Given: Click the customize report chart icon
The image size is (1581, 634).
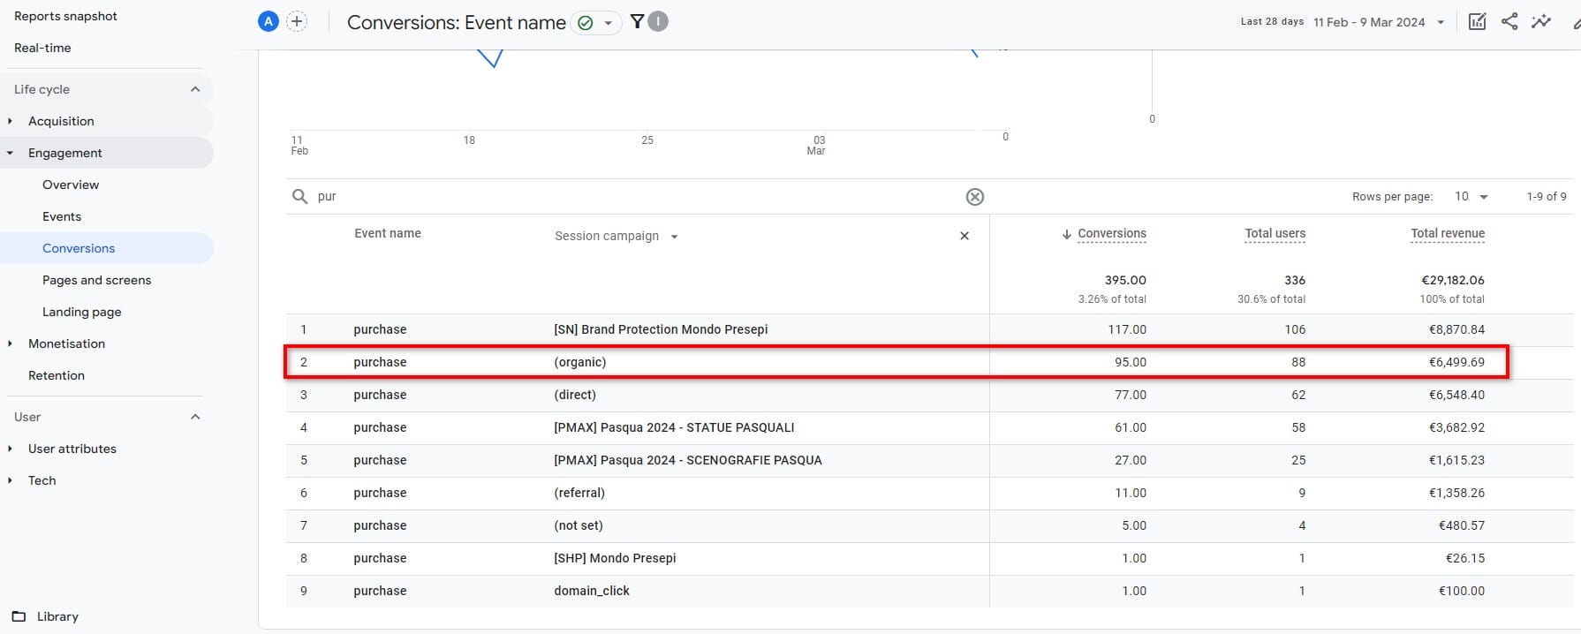Looking at the screenshot, I should coord(1477,22).
